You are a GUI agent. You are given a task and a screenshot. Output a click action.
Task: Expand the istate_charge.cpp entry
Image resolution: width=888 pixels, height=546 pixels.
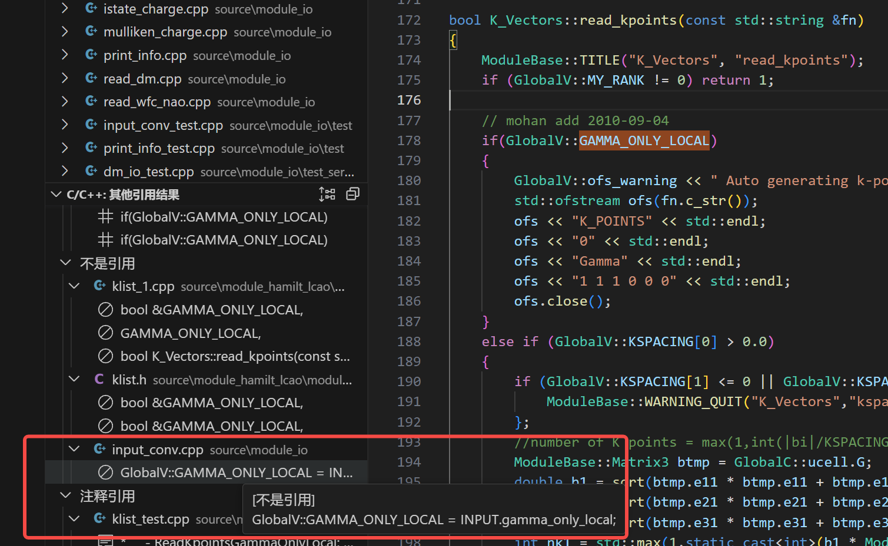point(65,9)
